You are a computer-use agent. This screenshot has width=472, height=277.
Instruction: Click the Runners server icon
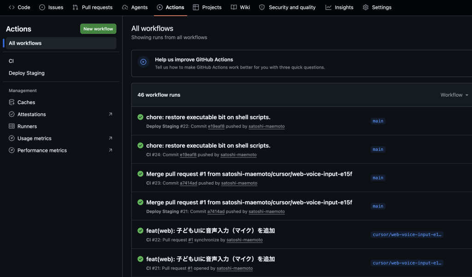(x=12, y=126)
